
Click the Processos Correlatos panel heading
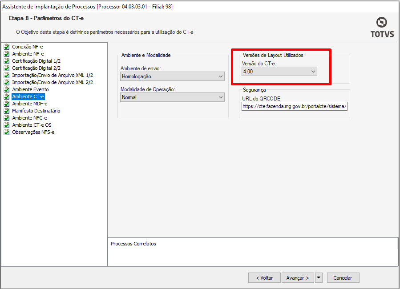pos(133,244)
